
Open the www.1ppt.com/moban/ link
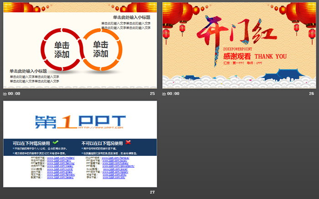(x=61, y=158)
